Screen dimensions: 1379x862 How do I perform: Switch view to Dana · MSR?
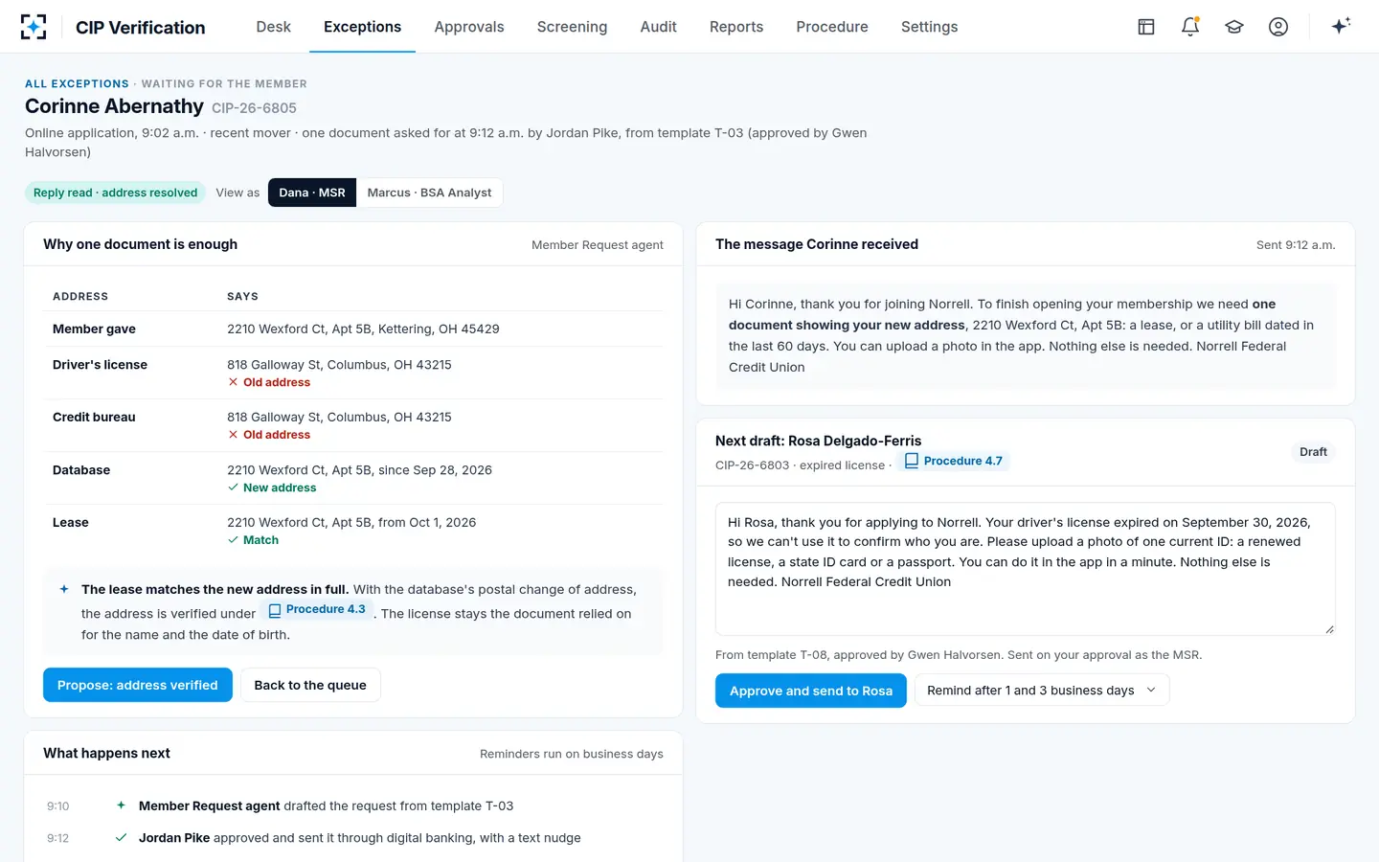coord(312,193)
